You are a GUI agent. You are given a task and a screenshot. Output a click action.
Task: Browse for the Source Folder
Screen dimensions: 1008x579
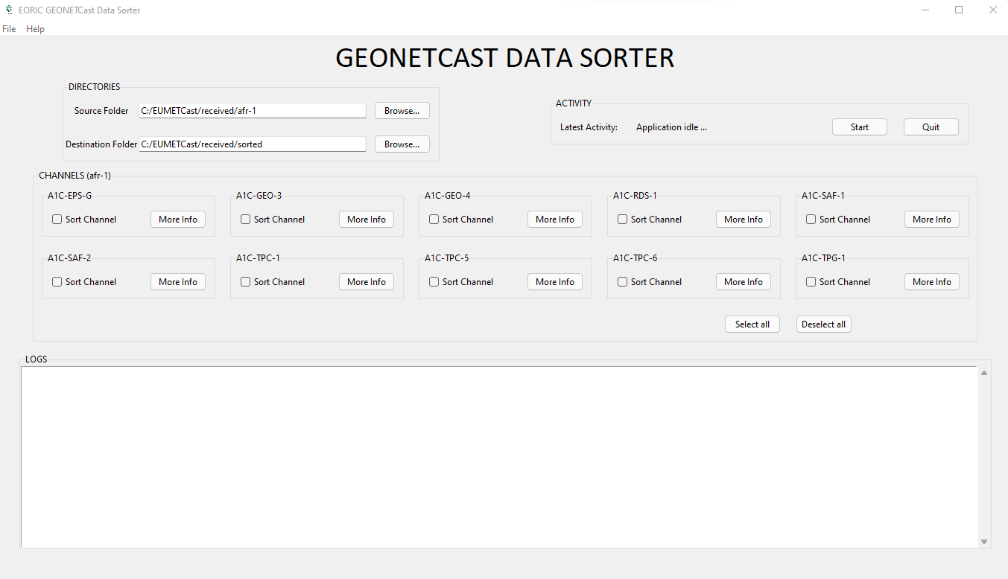click(402, 111)
